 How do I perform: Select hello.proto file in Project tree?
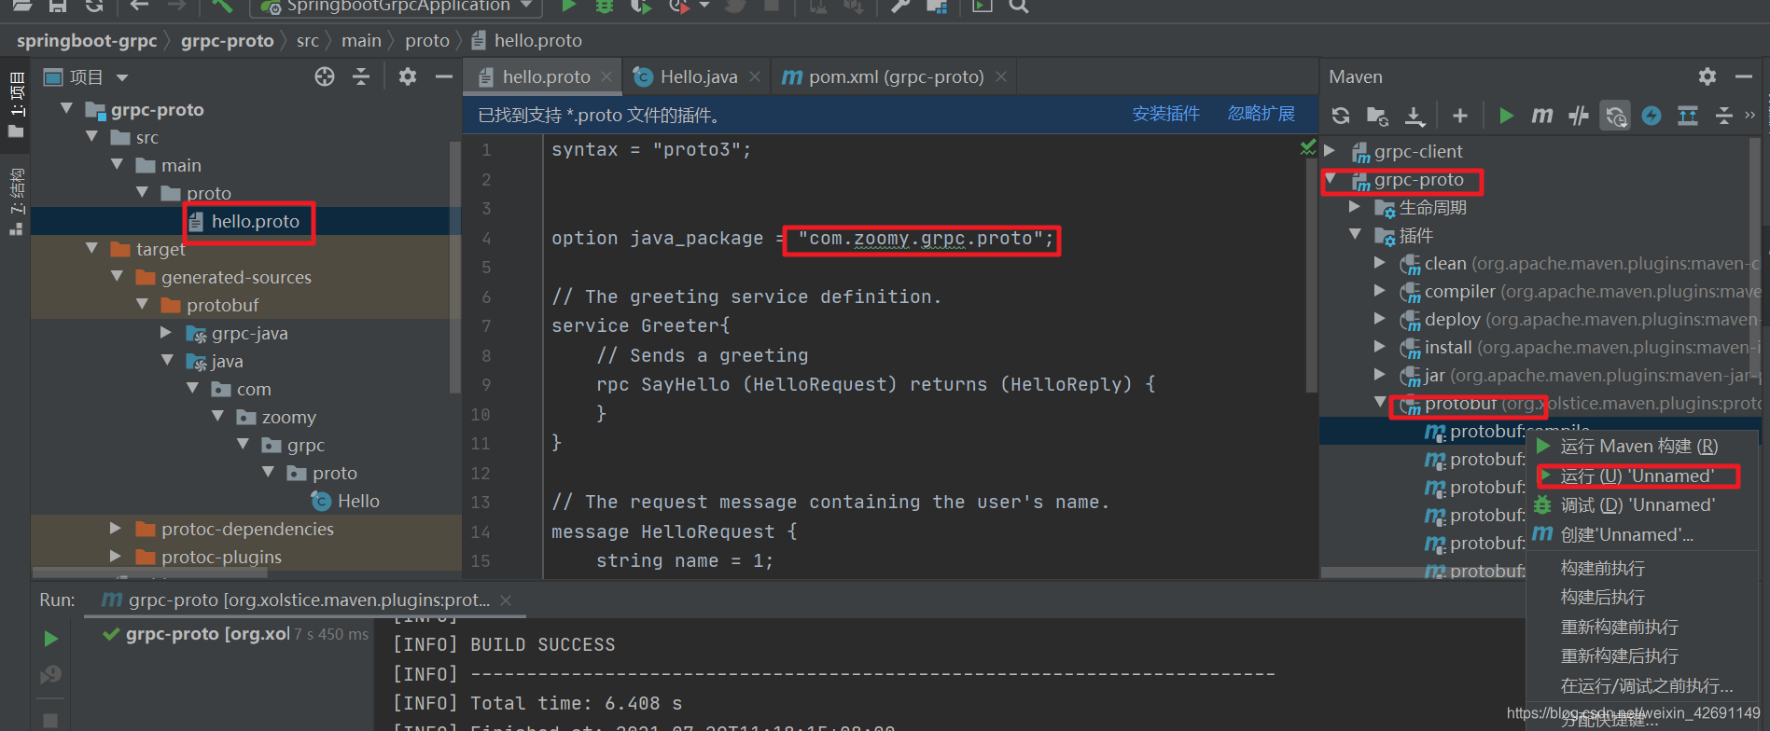click(246, 221)
